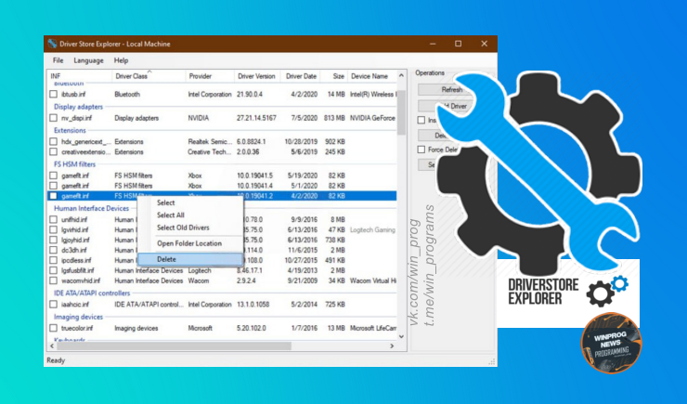
Task: Maximize the Driver Store Explorer window
Action: click(x=459, y=44)
